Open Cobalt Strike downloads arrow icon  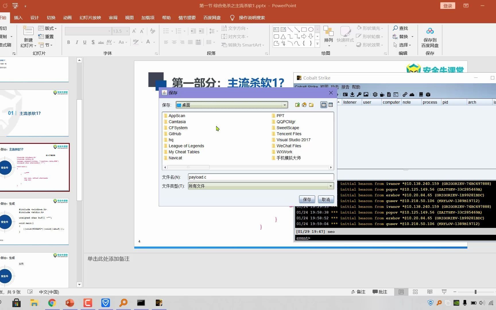click(352, 94)
